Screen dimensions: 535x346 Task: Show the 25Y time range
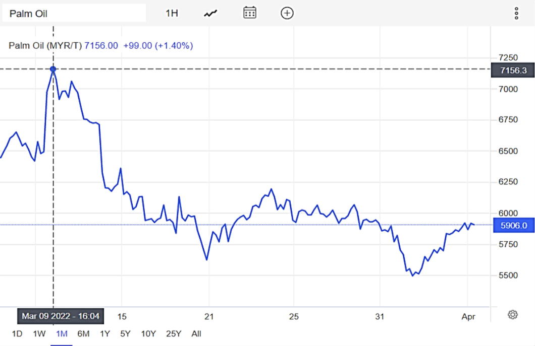(x=174, y=333)
